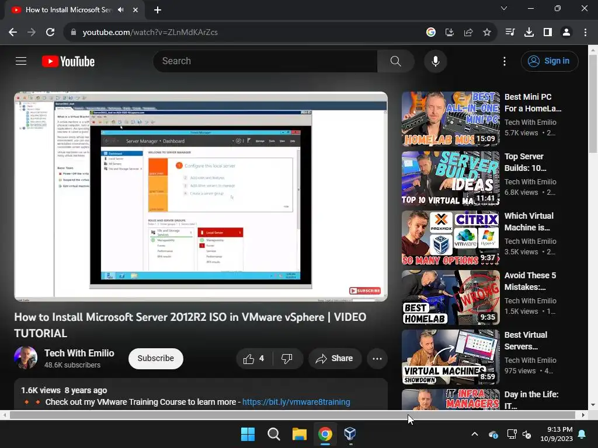Image resolution: width=598 pixels, height=448 pixels.
Task: Click 'Which Virtual Machine is...' title
Action: click(x=529, y=222)
